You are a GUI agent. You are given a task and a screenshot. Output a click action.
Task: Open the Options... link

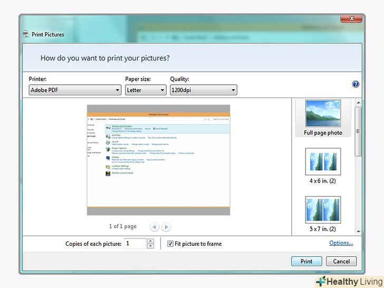tap(341, 243)
